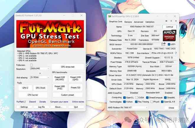Click the BIOS export share icon in GPU-Z

[x=163, y=44]
